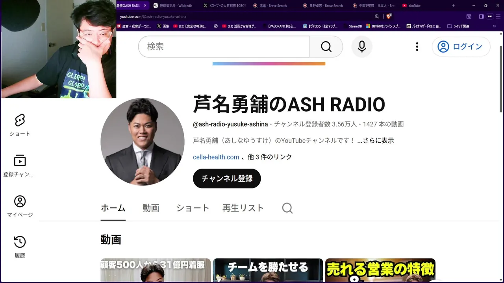The width and height of the screenshot is (504, 283).
Task: Open the 遭害+吸音が一つに bookmark
Action: 134,26
